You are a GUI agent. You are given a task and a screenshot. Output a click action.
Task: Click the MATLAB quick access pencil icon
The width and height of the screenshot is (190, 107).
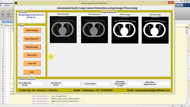(1, 1)
